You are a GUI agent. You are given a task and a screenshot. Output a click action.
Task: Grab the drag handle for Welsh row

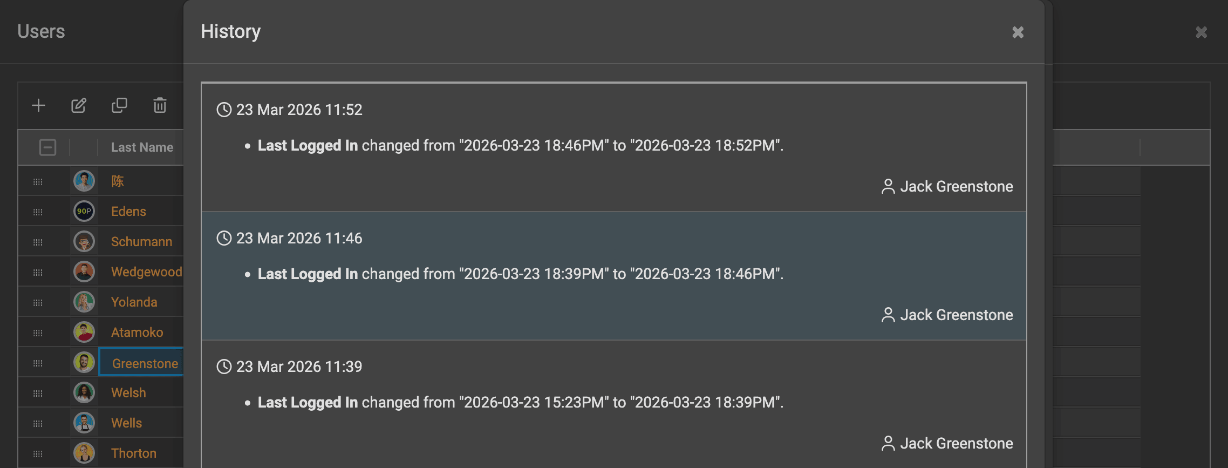point(38,393)
